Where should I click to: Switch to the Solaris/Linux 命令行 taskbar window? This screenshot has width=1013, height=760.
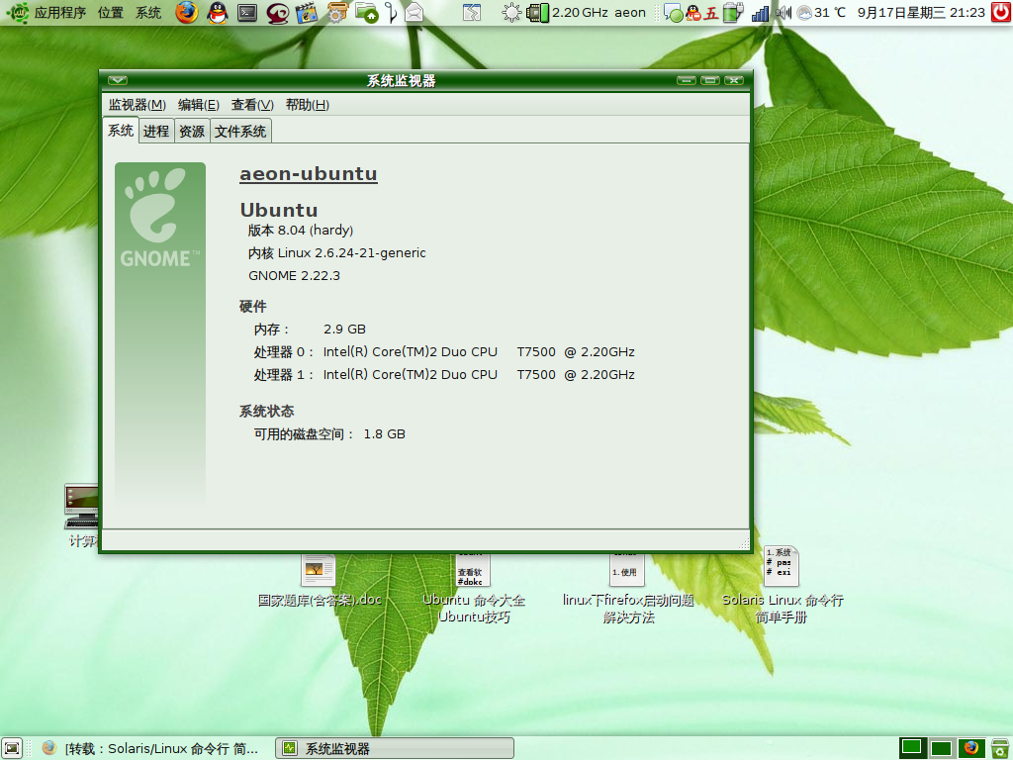coord(150,748)
